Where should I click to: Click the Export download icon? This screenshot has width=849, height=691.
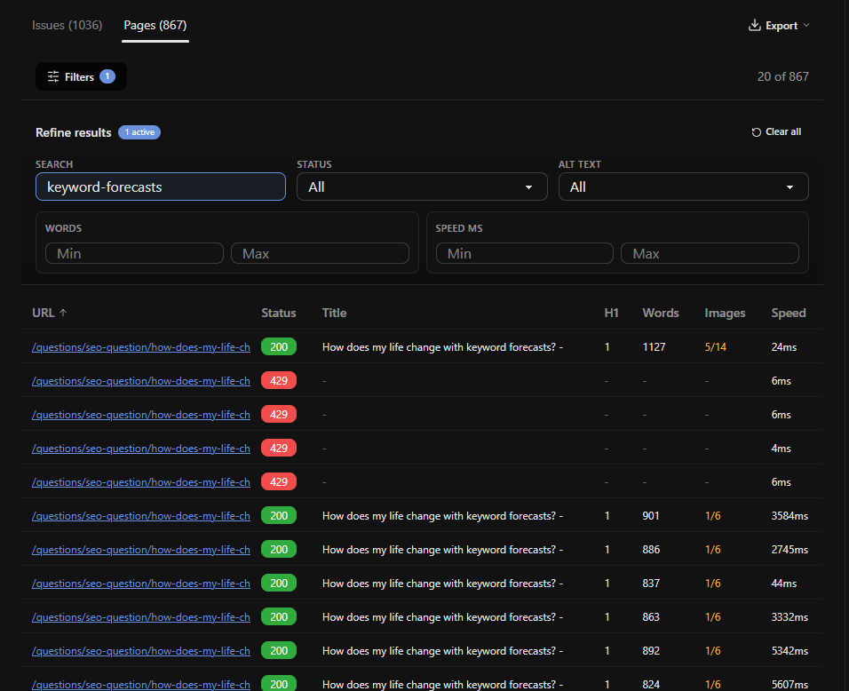(x=754, y=26)
